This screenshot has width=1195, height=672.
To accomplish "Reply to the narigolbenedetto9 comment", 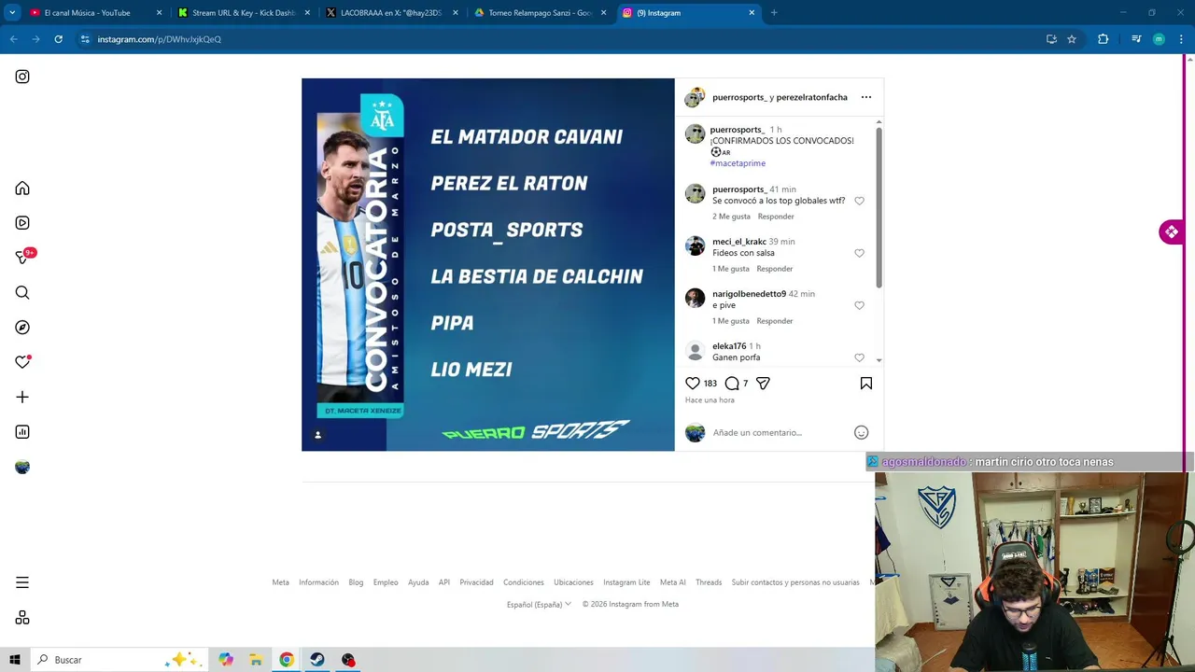I will pyautogui.click(x=775, y=321).
